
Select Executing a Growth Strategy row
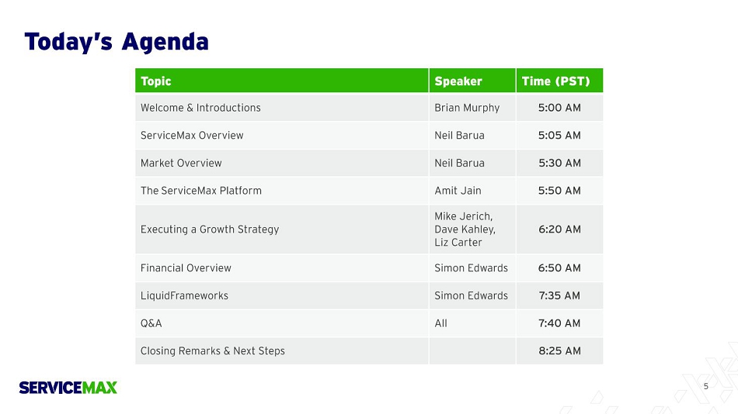tap(210, 229)
